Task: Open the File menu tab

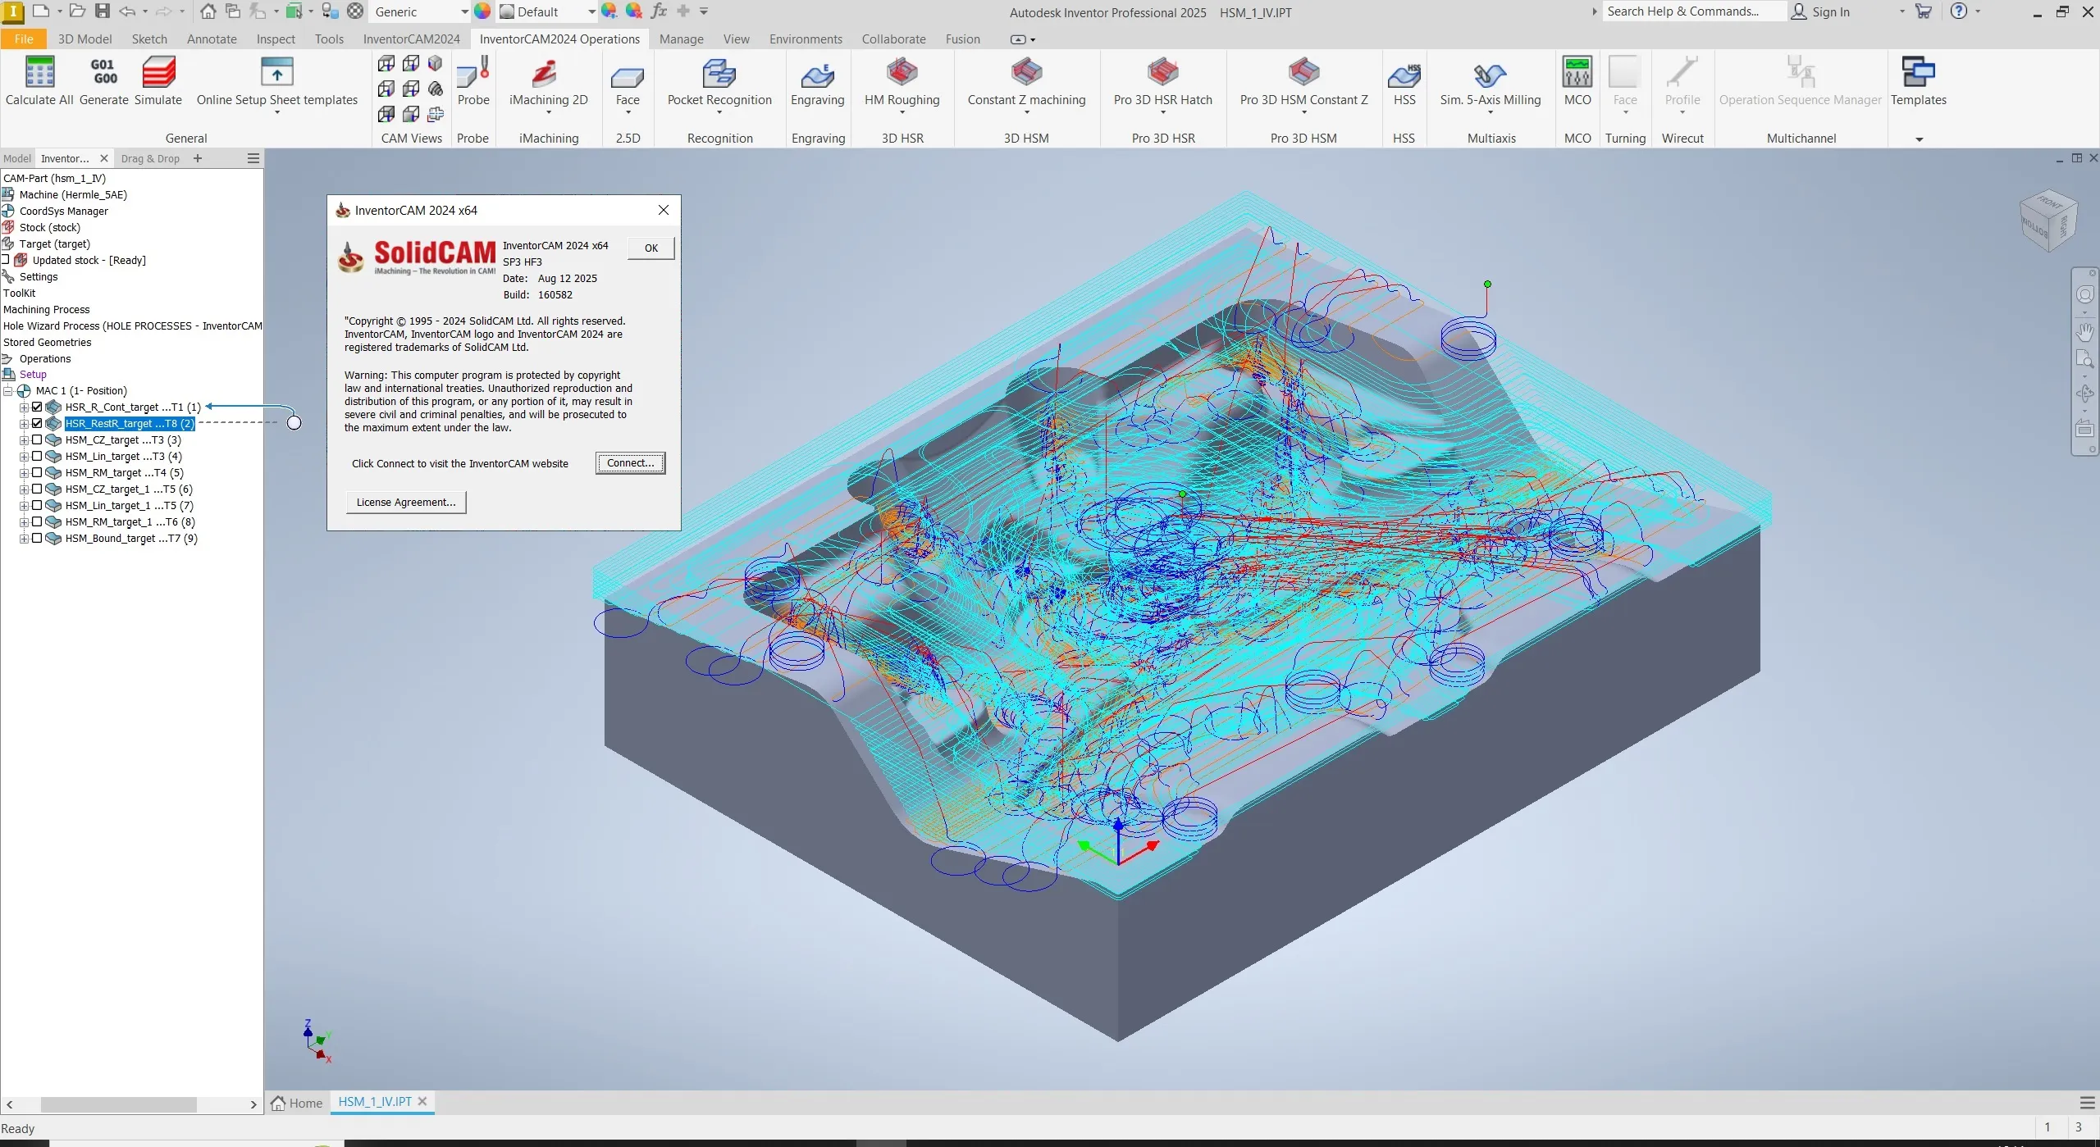Action: pos(24,39)
